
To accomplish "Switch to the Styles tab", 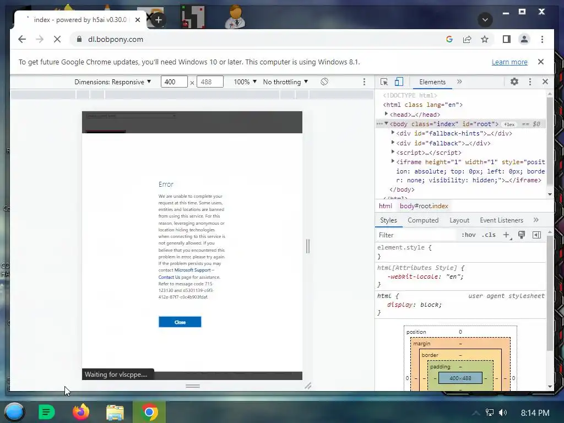I will click(x=388, y=220).
